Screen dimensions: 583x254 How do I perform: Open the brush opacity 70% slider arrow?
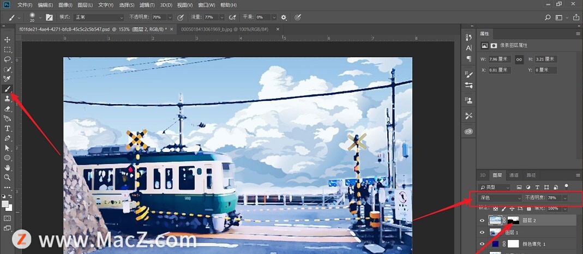click(170, 17)
